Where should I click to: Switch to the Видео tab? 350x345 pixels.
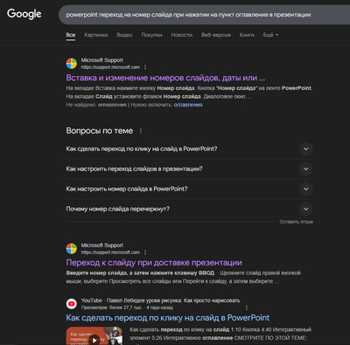[124, 35]
